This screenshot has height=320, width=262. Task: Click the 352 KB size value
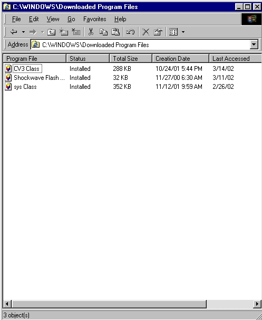point(122,87)
